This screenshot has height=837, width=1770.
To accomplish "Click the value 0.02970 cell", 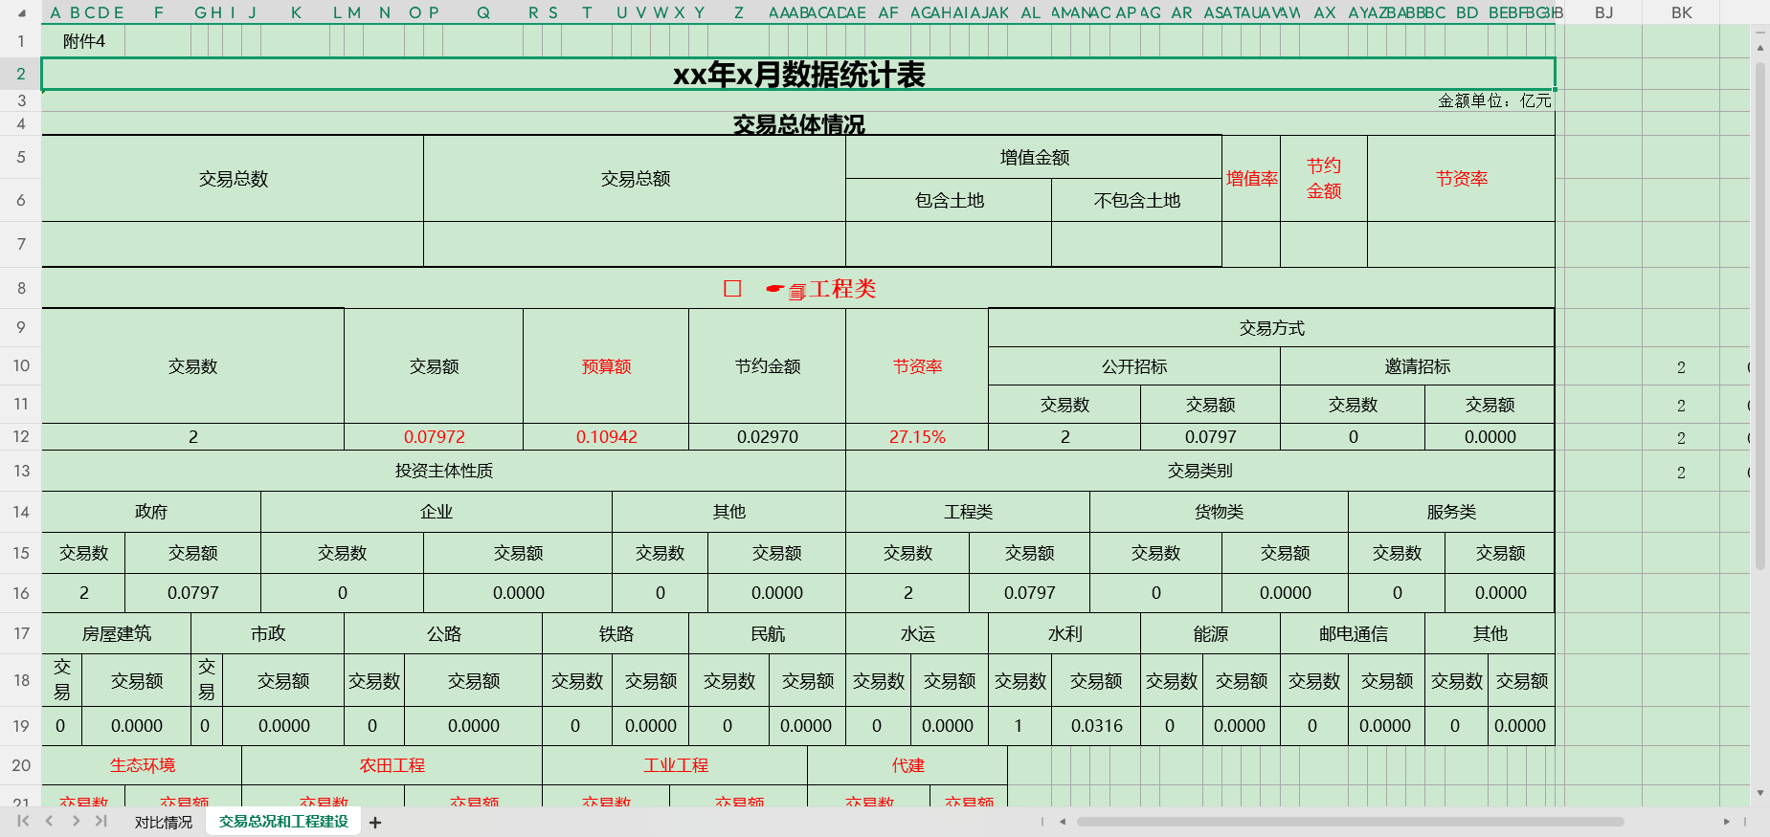I will pos(767,437).
